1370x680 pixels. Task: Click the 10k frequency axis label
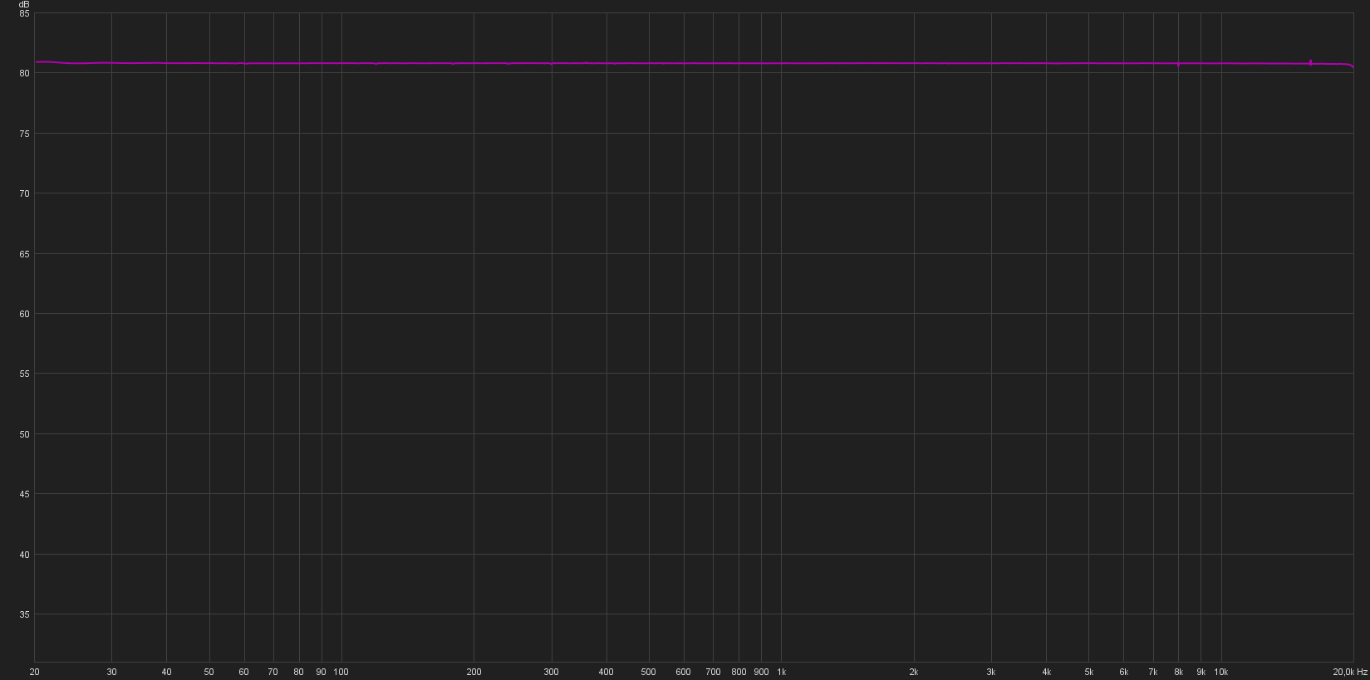[1220, 672]
